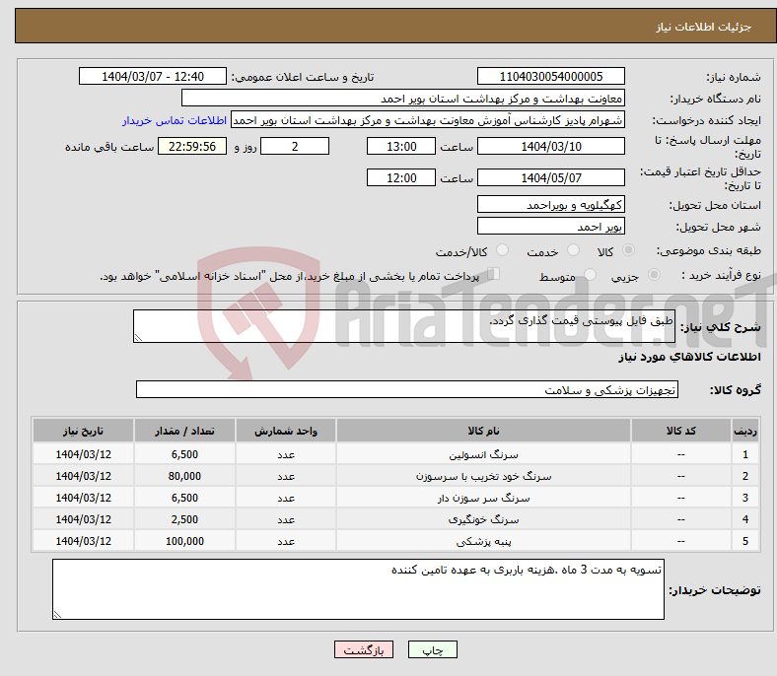Click the quantity 80,000 cell
Screen dimensions: 777x676
pyautogui.click(x=184, y=476)
